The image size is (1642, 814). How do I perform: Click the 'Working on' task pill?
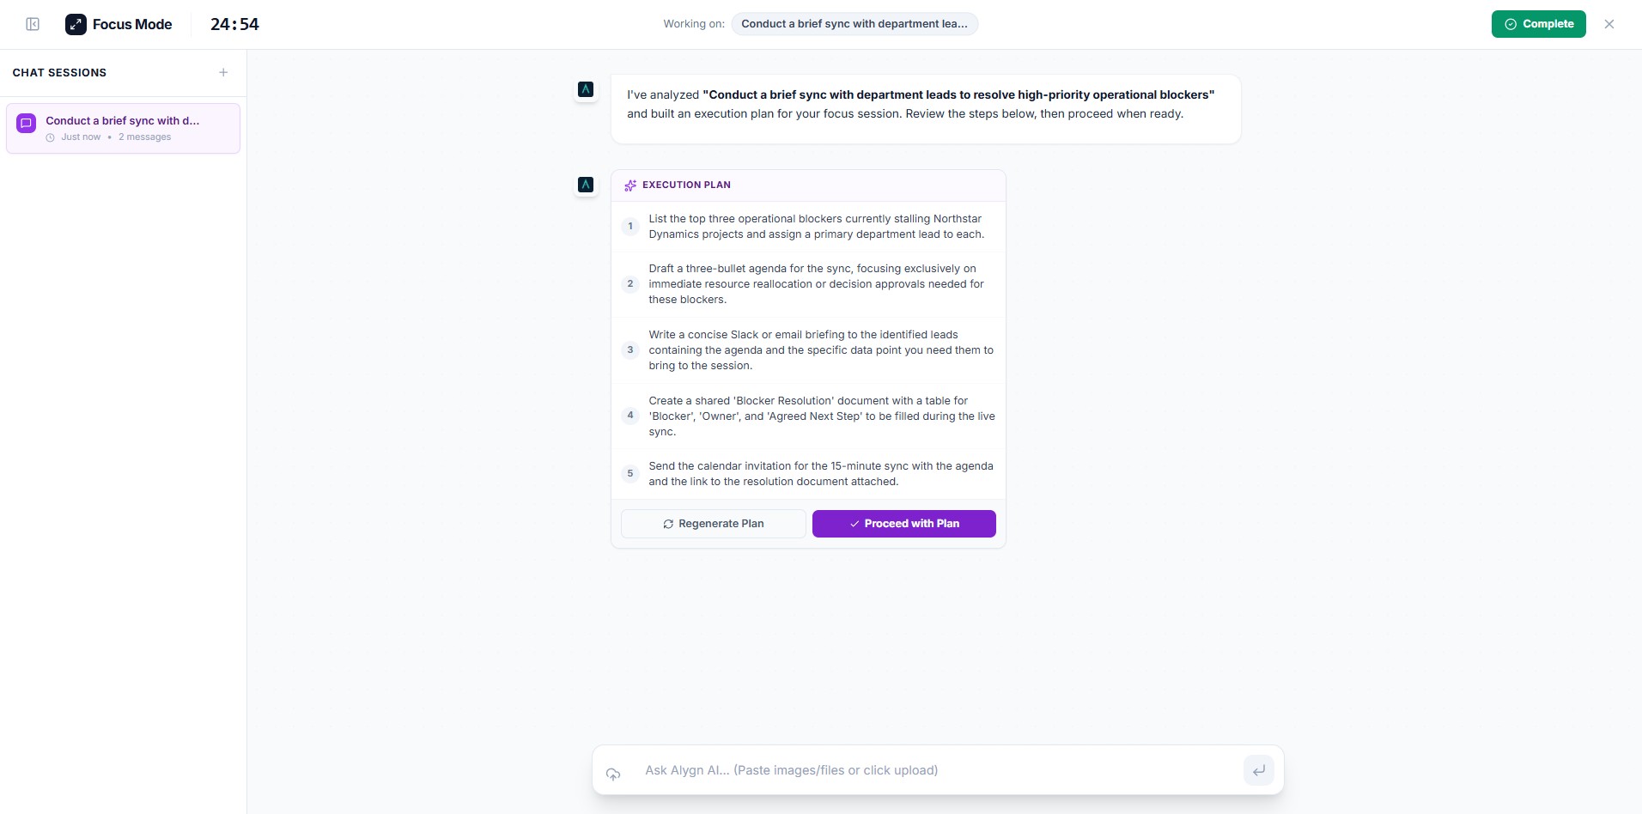point(854,24)
